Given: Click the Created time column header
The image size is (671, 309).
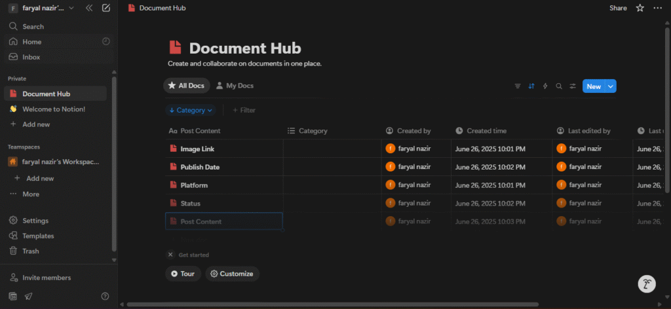Looking at the screenshot, I should (501, 131).
